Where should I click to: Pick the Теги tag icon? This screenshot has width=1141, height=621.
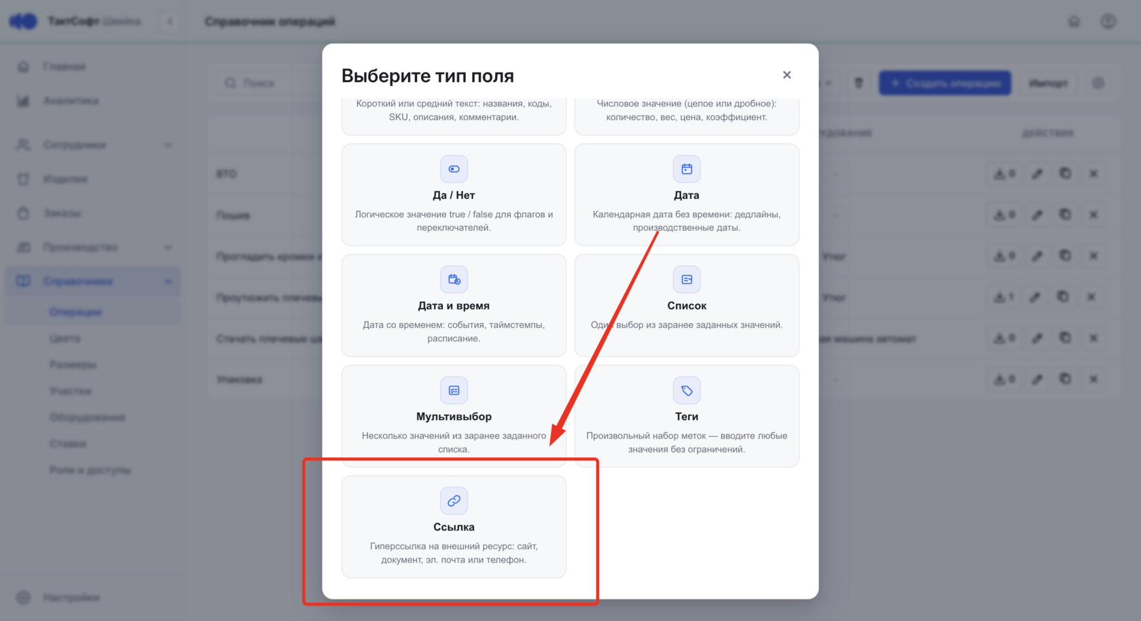coord(687,390)
